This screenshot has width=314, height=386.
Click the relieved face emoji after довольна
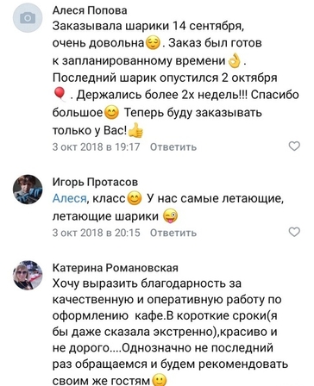[x=154, y=43]
